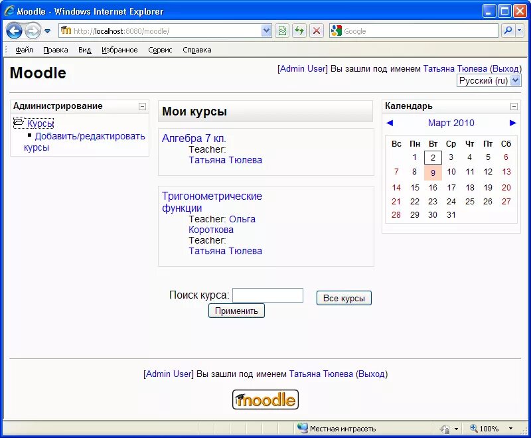Open the Правка menu

click(x=56, y=50)
